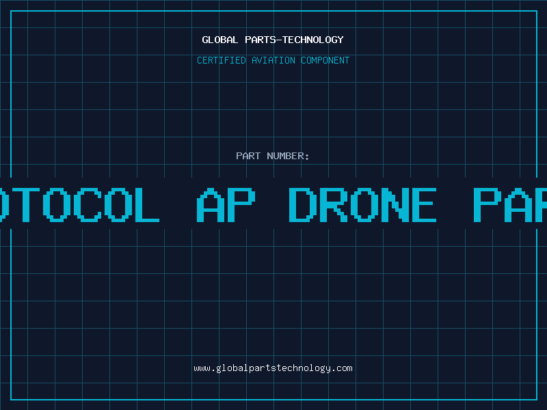547x410 pixels.
Task: Click the "GLOBAL PARTS-TECHNOLOGY" company heading
Action: [273, 40]
